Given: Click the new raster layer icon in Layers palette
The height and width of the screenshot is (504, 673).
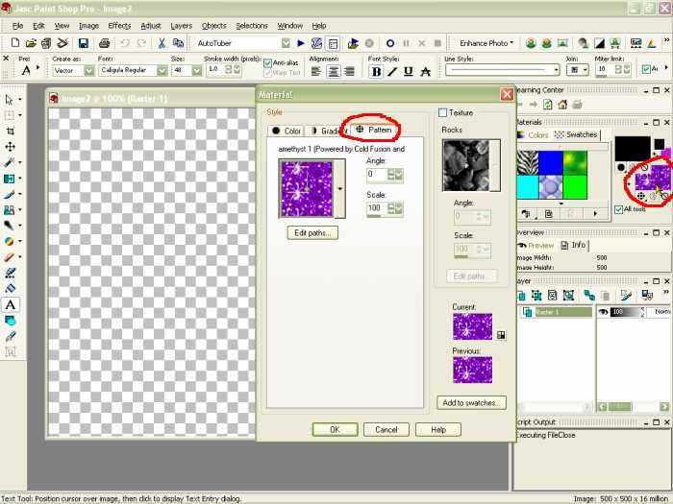Looking at the screenshot, I should tap(521, 296).
